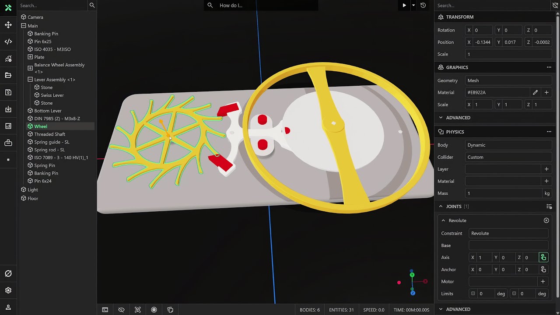Focus selection with the frame icon
Screen dimensions: 560x315
pyautogui.click(x=138, y=310)
